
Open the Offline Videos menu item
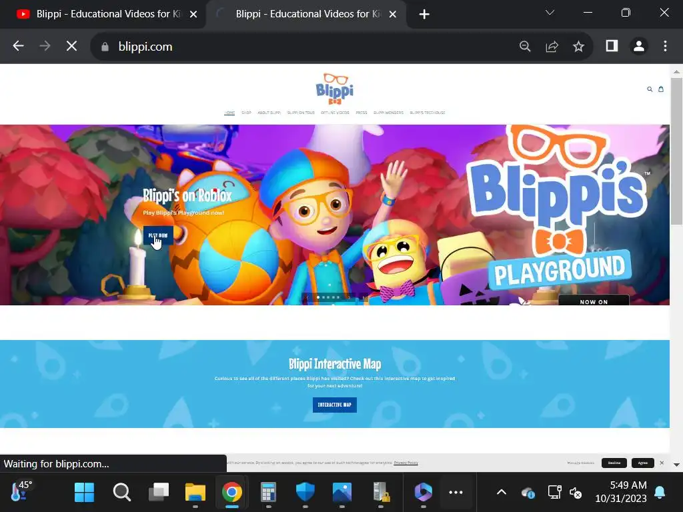point(335,113)
